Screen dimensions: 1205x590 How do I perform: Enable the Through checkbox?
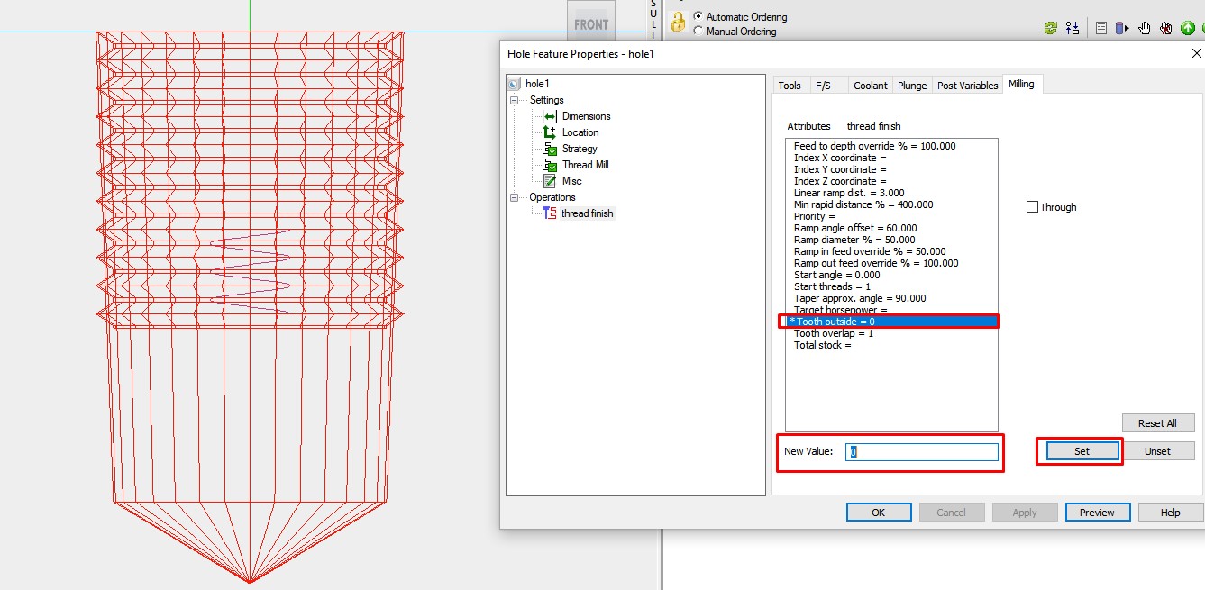[x=1032, y=206]
